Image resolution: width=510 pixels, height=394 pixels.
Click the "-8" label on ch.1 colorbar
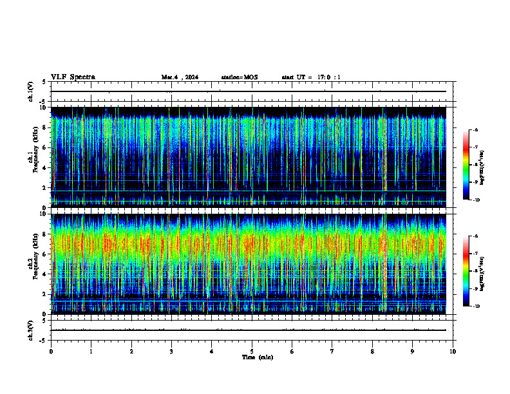475,165
